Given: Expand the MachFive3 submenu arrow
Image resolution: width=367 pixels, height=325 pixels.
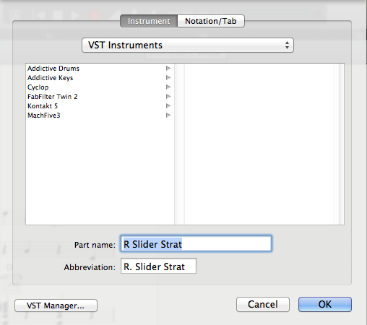Looking at the screenshot, I should coord(168,116).
